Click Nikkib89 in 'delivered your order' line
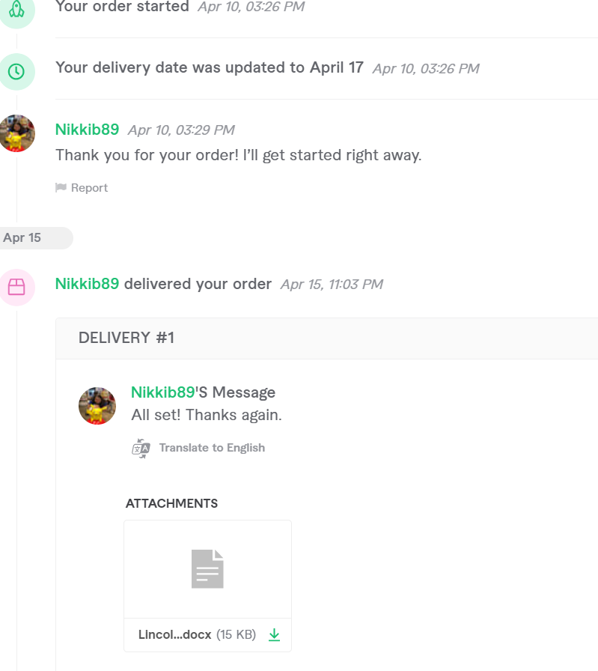The height and width of the screenshot is (671, 598). pos(87,284)
